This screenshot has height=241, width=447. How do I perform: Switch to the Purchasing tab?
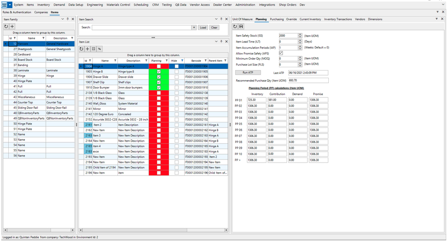tap(277, 19)
